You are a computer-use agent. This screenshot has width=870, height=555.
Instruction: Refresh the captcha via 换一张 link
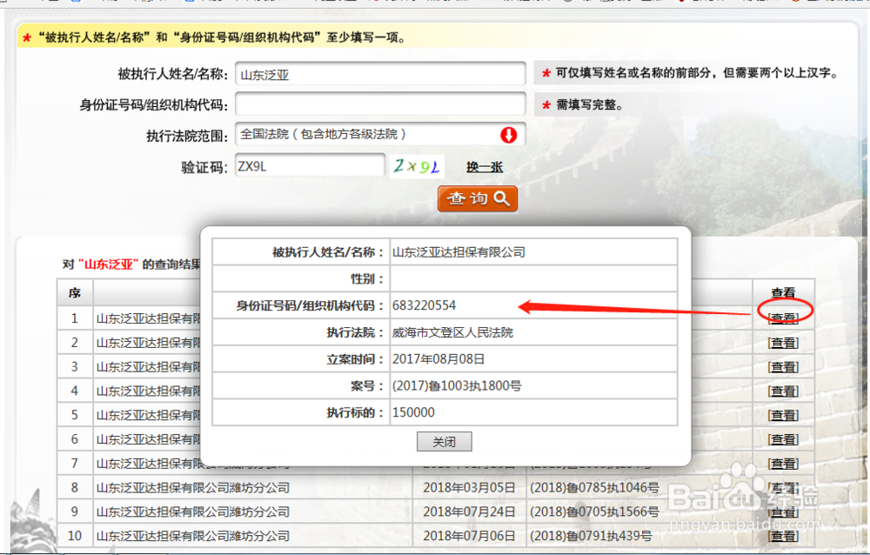(485, 166)
